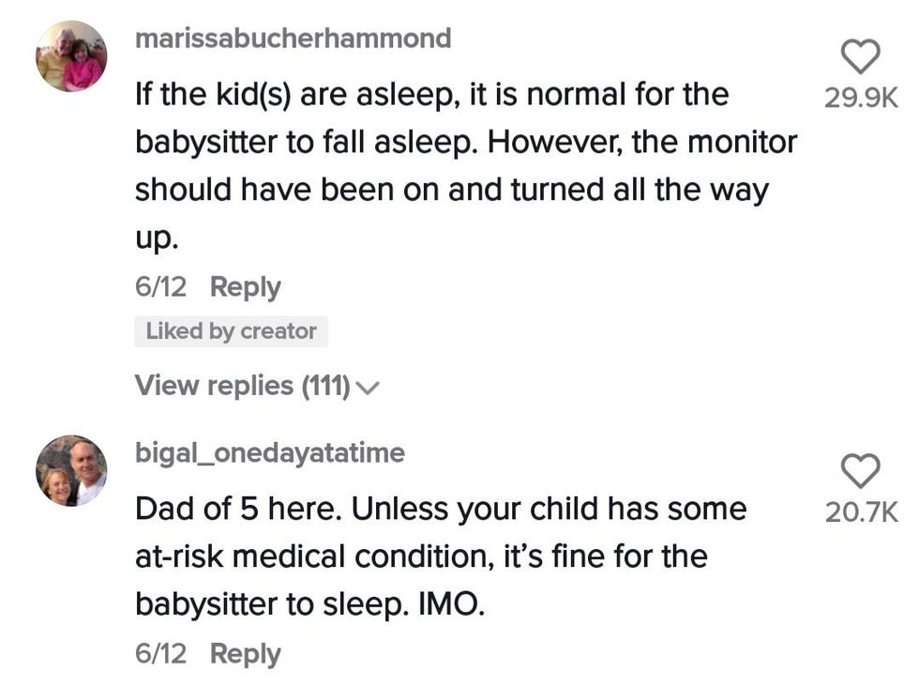Reply to the Dad of 5 comment
919x687 pixels.
coord(245,653)
